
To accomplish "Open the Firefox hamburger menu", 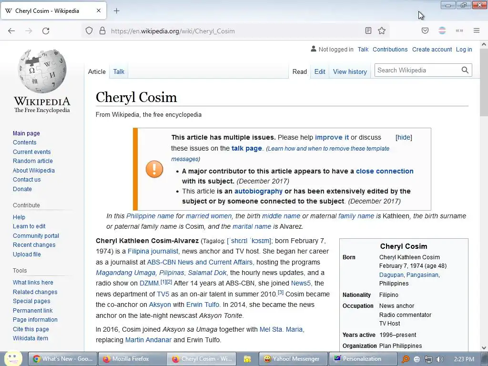I will [477, 30].
